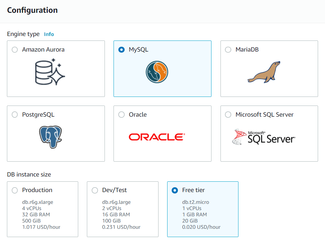Click the MariaDB seal logo
The image size is (325, 244).
(x=264, y=72)
